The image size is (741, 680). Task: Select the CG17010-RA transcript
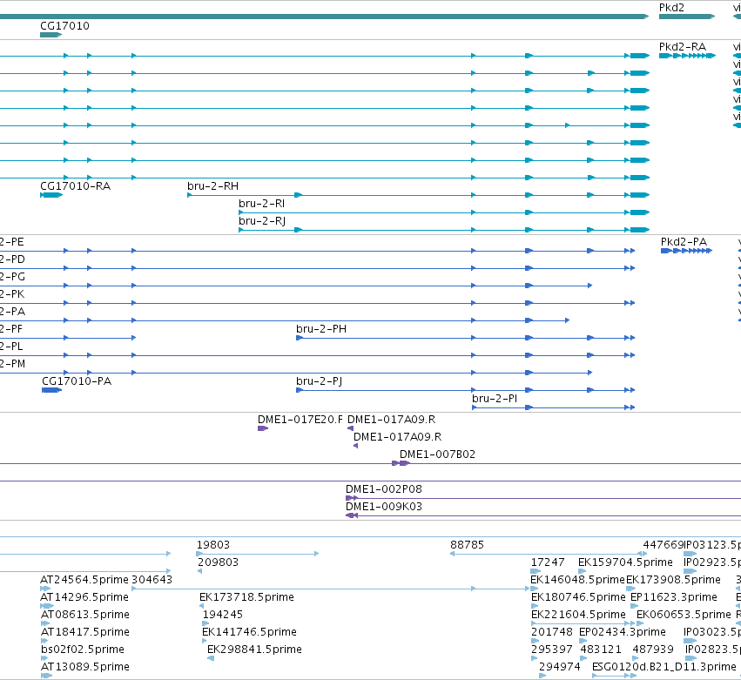point(51,195)
